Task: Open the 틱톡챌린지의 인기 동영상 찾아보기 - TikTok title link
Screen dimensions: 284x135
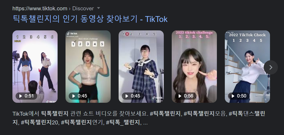Action: point(90,19)
